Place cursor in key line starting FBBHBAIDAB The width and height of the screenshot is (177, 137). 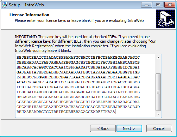click(x=78, y=92)
